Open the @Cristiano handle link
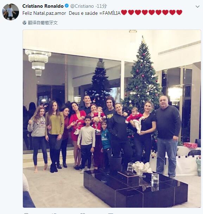The image size is (203, 214). click(82, 6)
